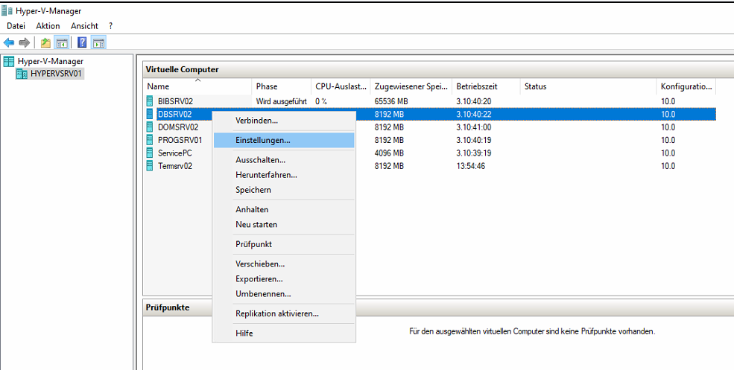
Task: Choose Umbenennen... in the context menu
Action: coord(284,294)
